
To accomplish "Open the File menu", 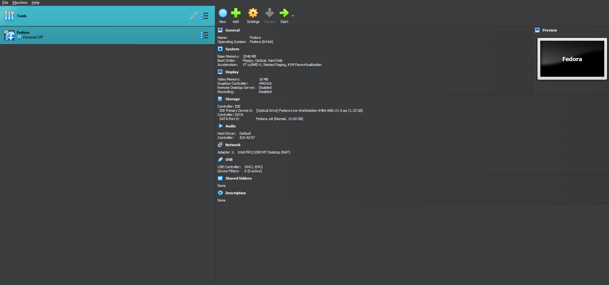I will coord(5,3).
